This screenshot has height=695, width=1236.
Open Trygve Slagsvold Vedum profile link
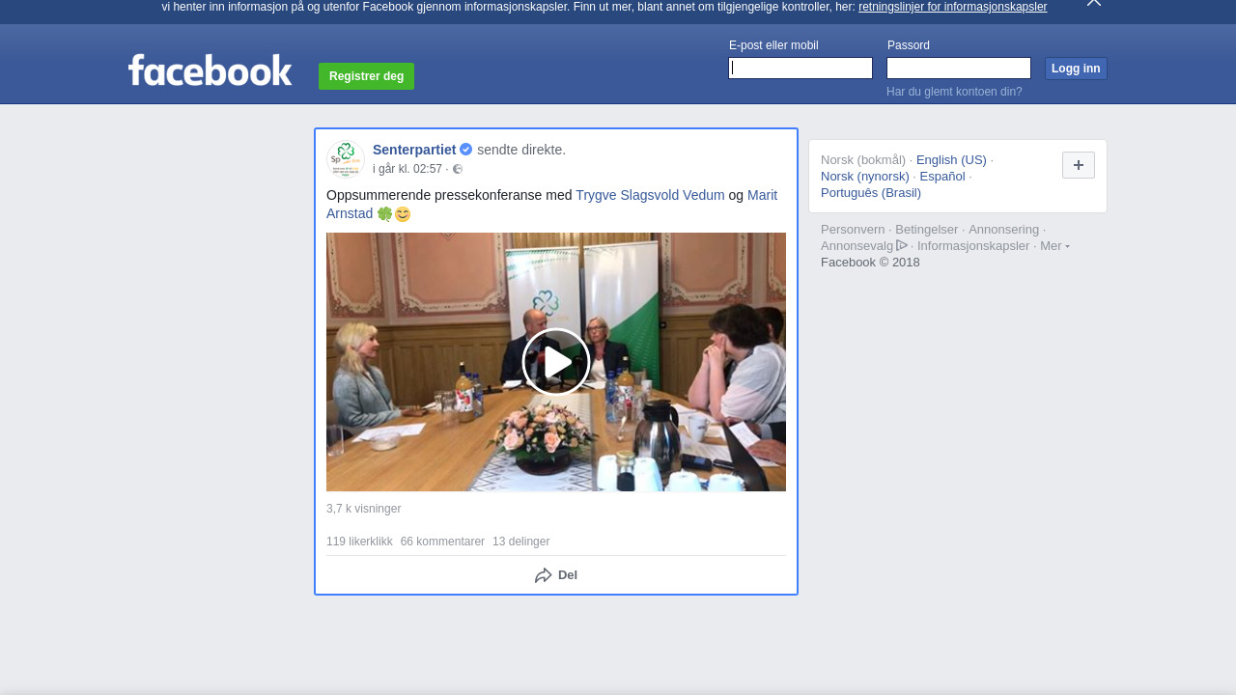pyautogui.click(x=650, y=195)
